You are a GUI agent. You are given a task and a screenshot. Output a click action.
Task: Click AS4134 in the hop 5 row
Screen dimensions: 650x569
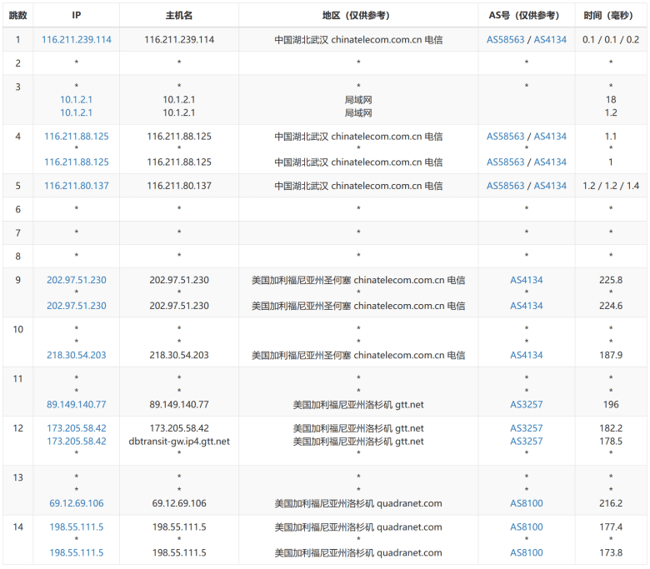[550, 186]
